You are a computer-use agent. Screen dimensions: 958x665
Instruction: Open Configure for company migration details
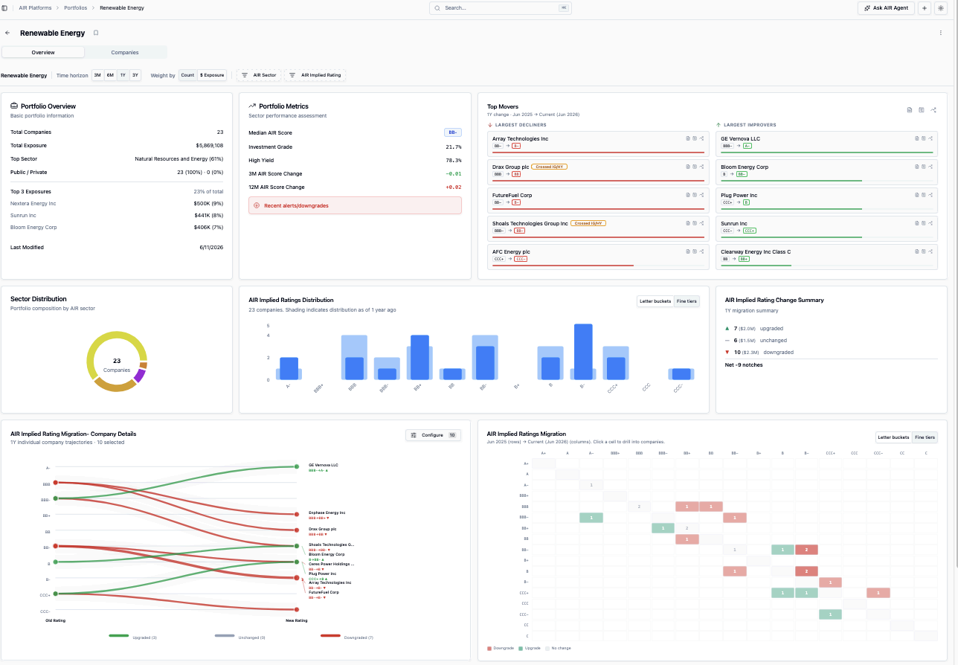pyautogui.click(x=433, y=435)
